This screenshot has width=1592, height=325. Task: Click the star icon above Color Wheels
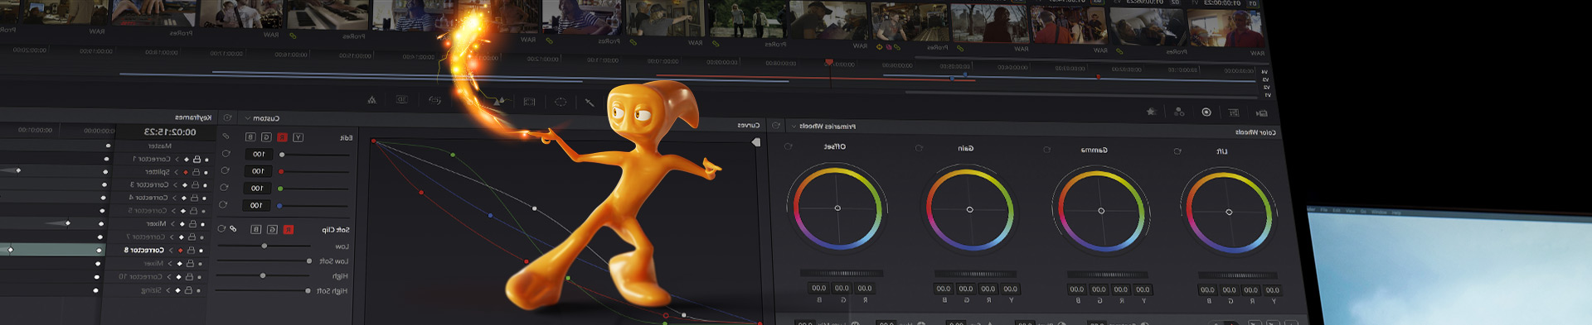pos(1151,112)
